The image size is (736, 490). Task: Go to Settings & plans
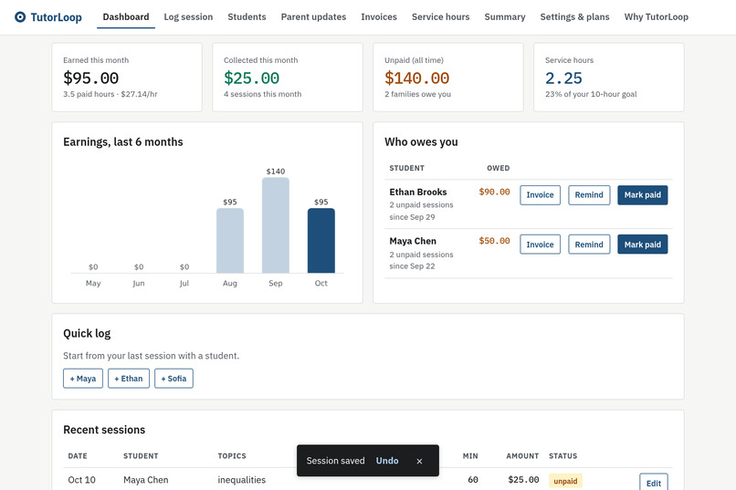(x=574, y=16)
